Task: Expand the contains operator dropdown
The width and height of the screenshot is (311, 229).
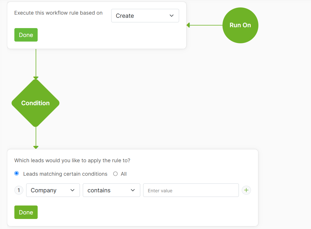Action: 111,190
